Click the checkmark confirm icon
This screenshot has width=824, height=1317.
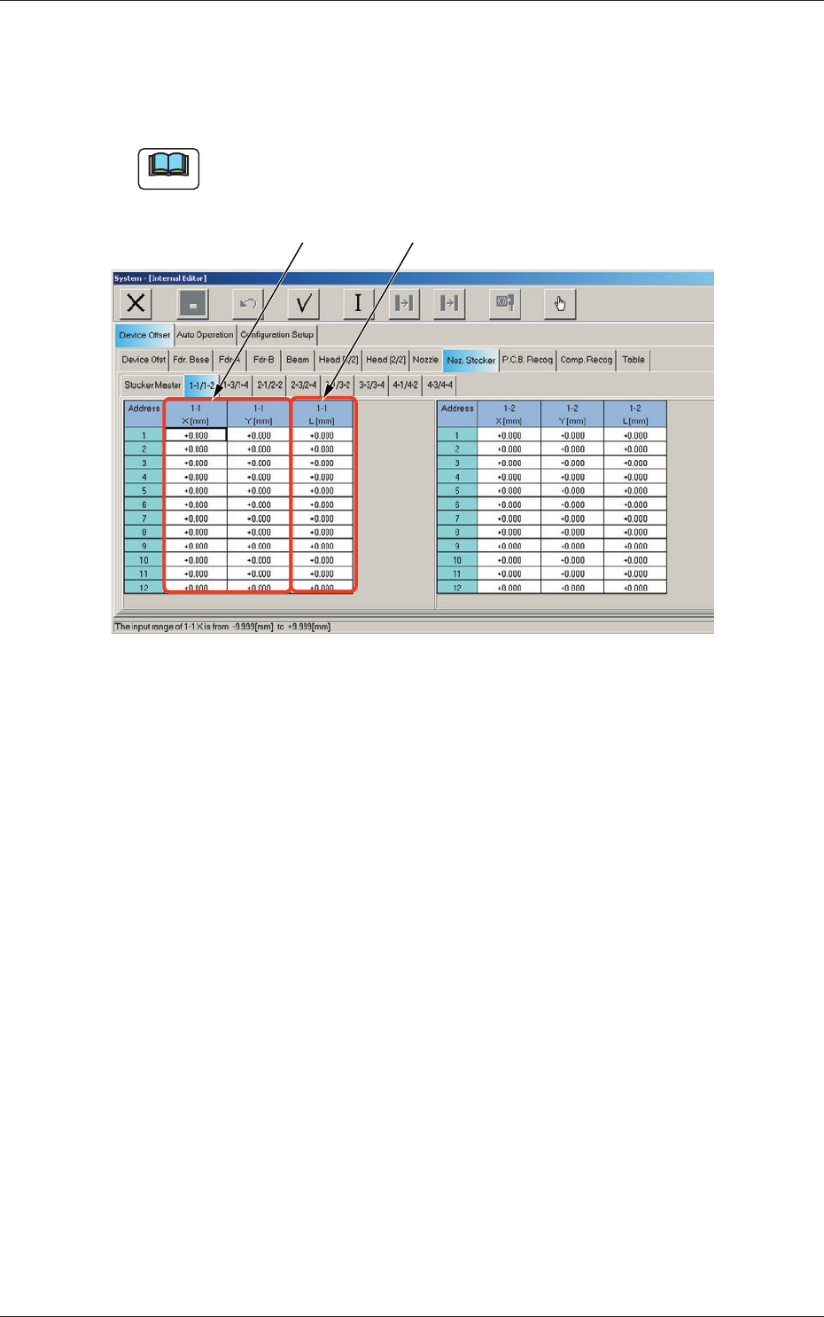(304, 303)
